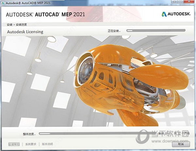
Task: Click the Autodesk logo in the header
Action: point(176,14)
